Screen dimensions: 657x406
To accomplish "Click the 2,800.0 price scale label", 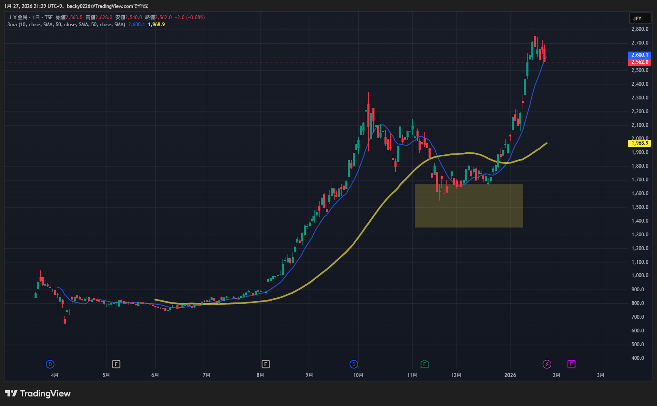I will coord(640,29).
